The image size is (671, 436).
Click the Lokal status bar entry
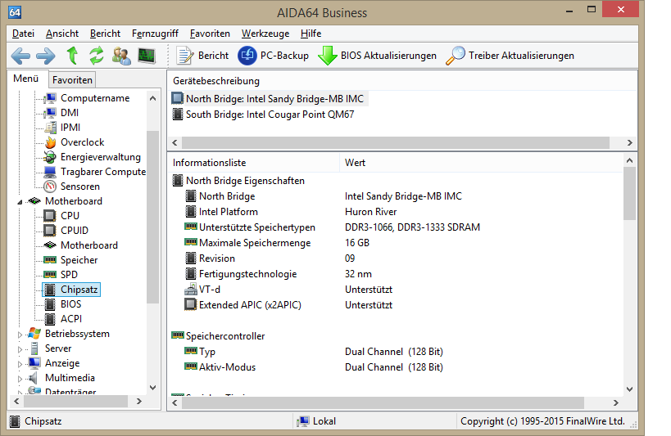click(315, 421)
